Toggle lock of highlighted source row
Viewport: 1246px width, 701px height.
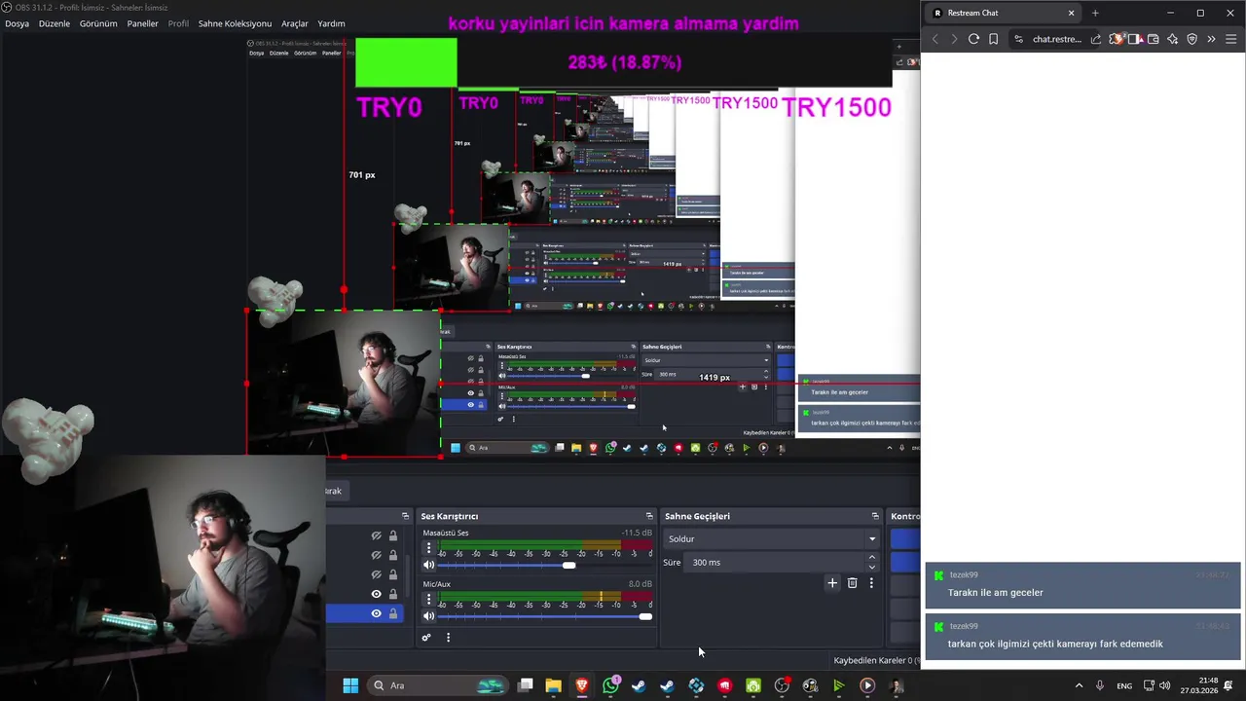(393, 613)
